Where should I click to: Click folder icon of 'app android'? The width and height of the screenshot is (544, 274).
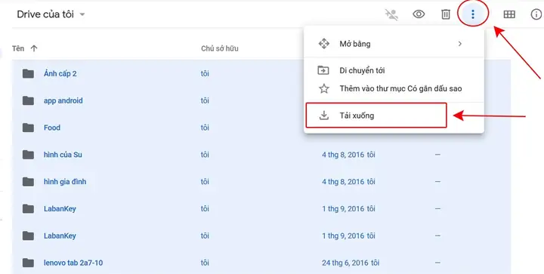click(x=28, y=101)
